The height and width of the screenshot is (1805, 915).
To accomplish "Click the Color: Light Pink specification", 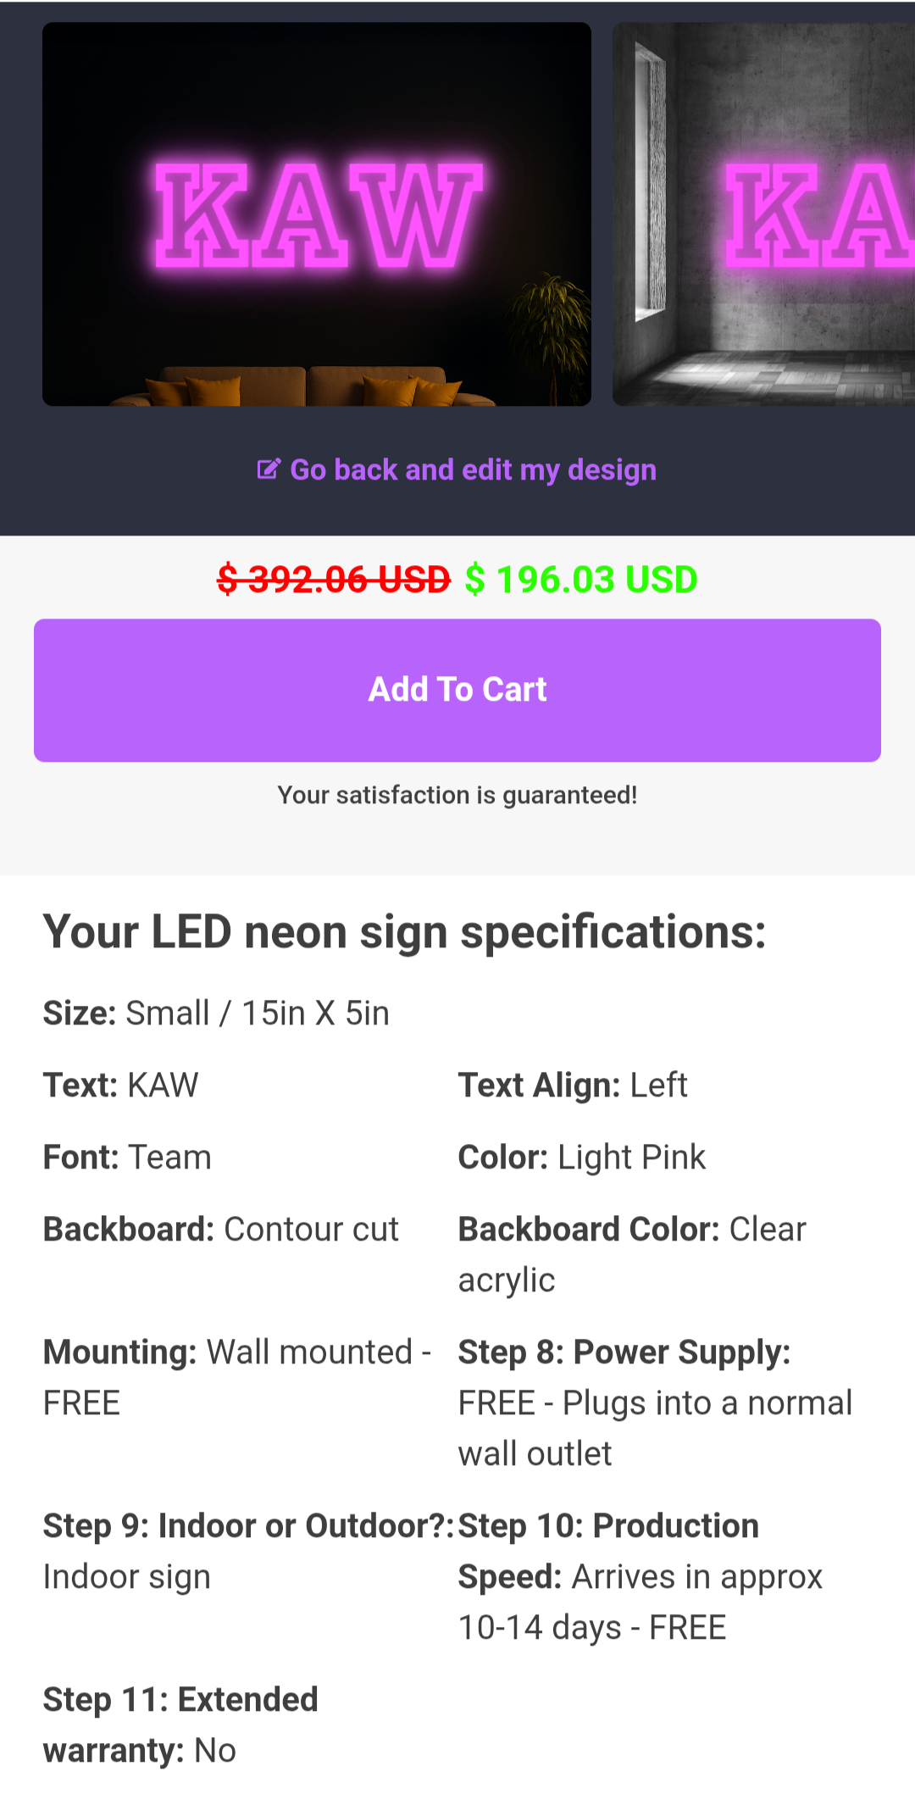I will tap(582, 1158).
